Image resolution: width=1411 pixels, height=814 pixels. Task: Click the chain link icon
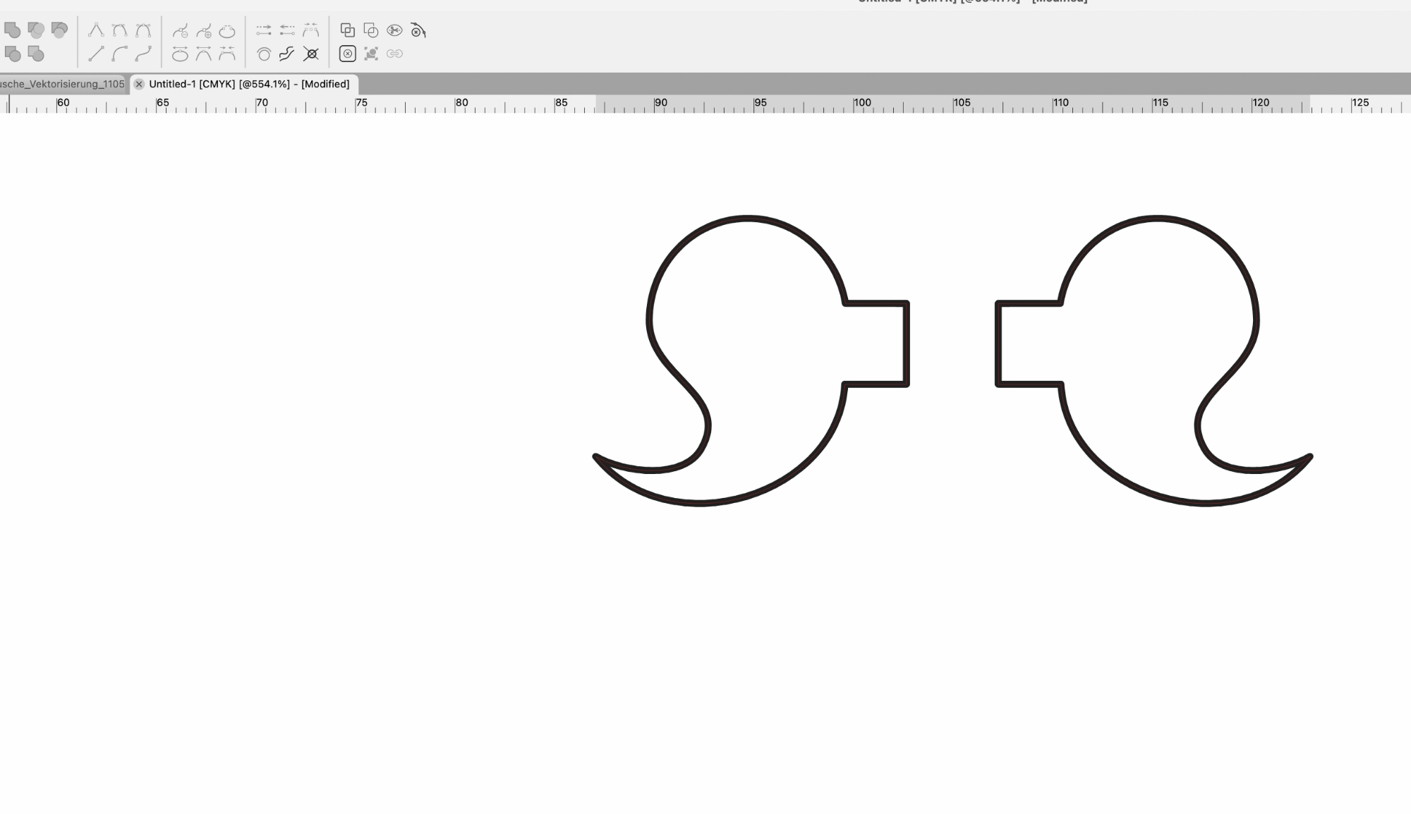coord(394,54)
